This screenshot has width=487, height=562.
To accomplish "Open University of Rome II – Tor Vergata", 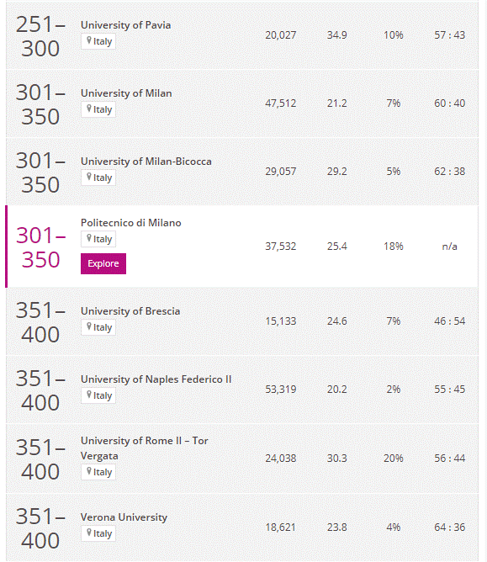I will click(x=144, y=448).
